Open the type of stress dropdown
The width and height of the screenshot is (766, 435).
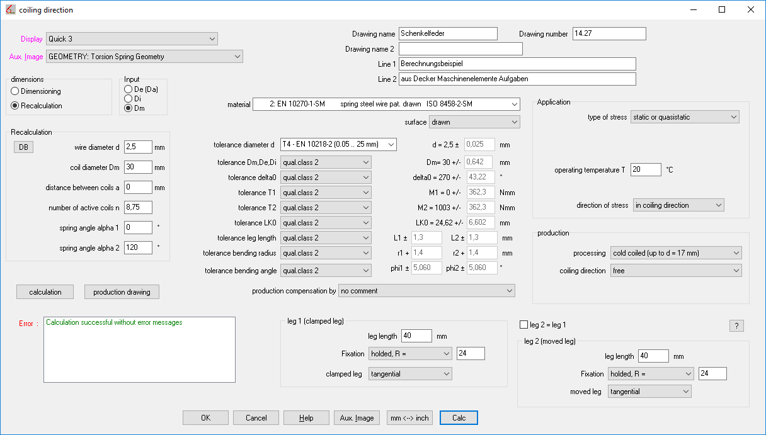point(685,117)
